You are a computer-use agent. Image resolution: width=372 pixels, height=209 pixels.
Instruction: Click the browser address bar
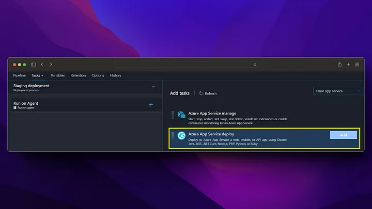[x=186, y=65]
